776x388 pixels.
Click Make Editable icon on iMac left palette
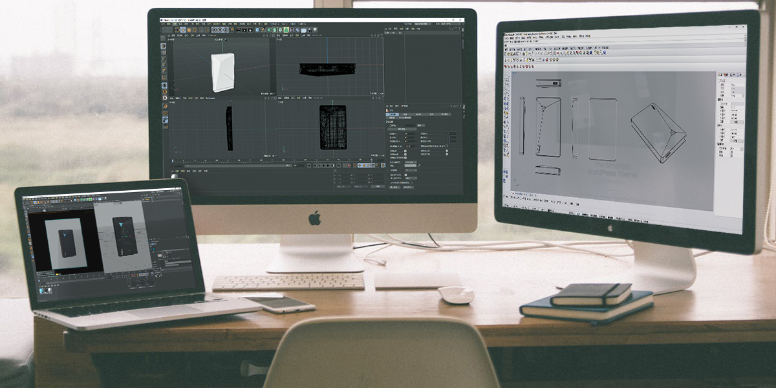pyautogui.click(x=163, y=38)
